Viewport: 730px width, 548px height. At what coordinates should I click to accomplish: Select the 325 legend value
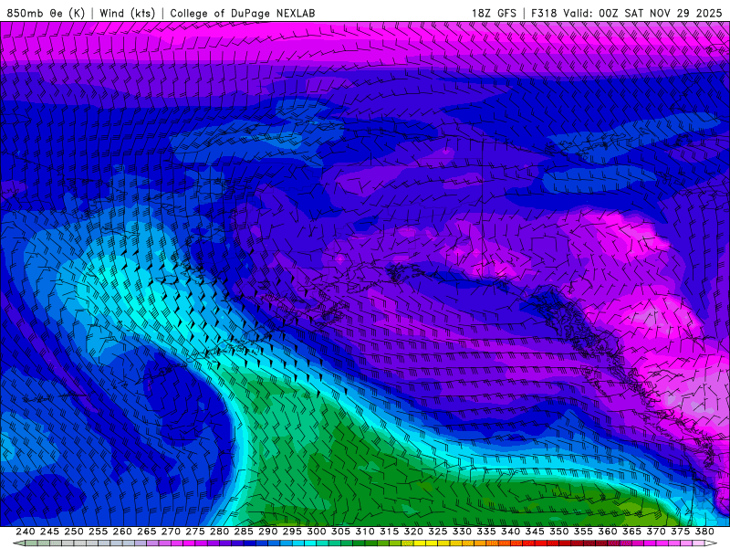click(438, 532)
